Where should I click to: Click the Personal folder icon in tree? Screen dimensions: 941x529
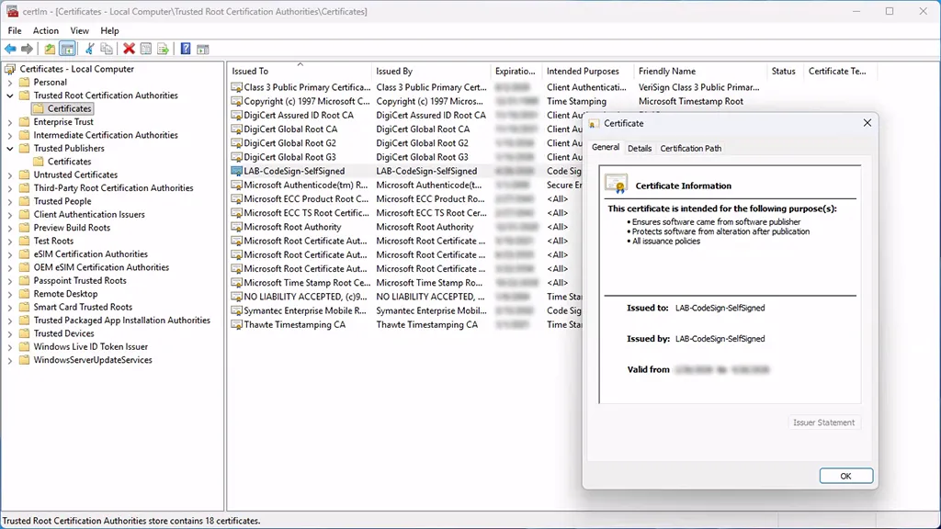point(25,82)
